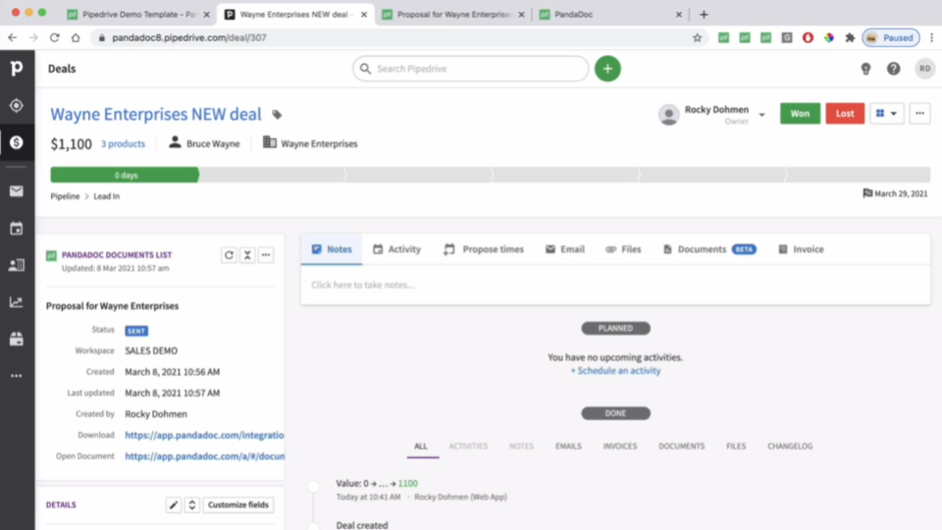Filter history by EMAILS
Image resolution: width=942 pixels, height=530 pixels.
568,446
